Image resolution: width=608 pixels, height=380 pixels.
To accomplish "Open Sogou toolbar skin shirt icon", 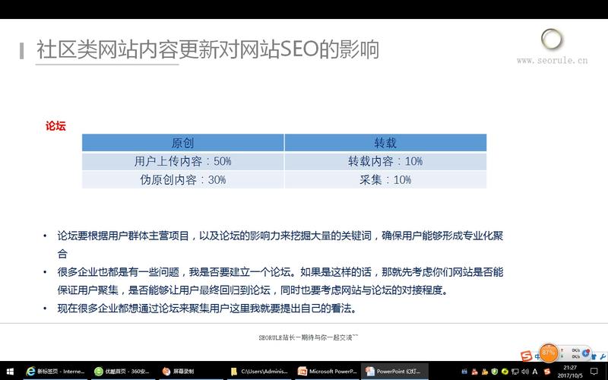I will tap(594, 356).
